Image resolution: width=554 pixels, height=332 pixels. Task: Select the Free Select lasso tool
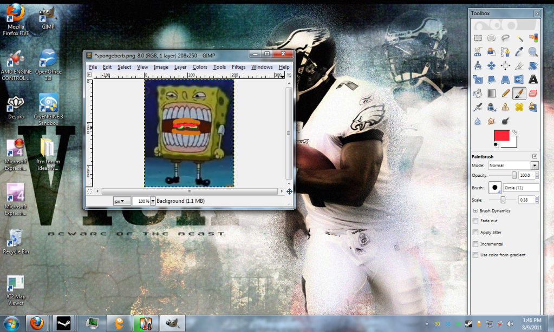pyautogui.click(x=505, y=38)
